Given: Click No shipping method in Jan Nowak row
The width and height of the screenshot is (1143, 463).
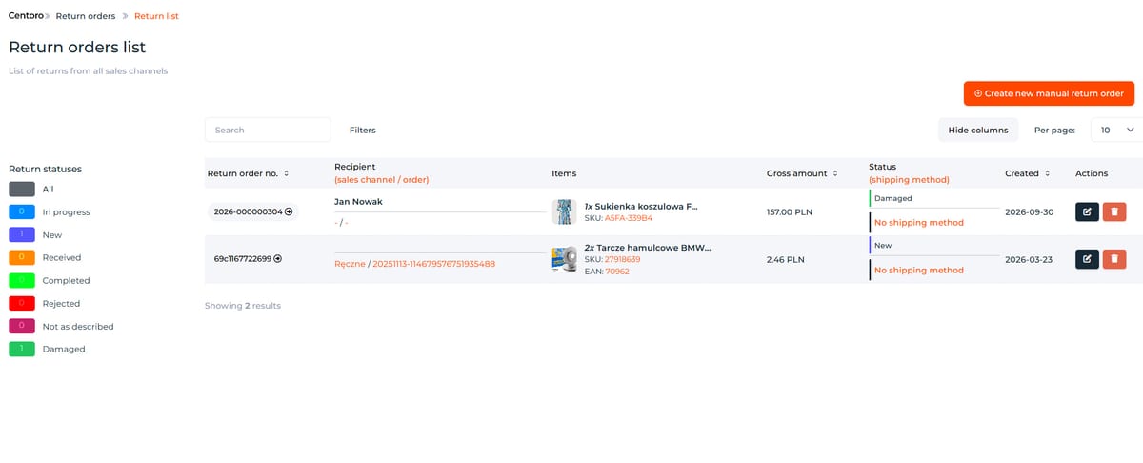Looking at the screenshot, I should pyautogui.click(x=919, y=223).
